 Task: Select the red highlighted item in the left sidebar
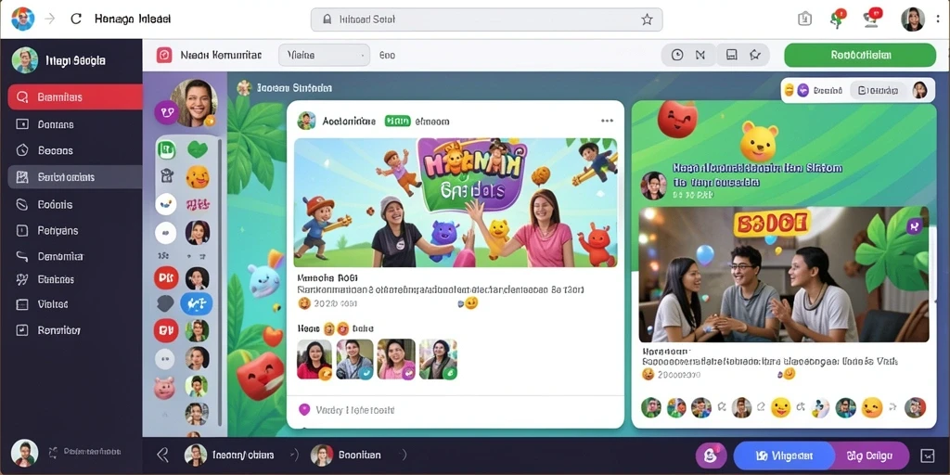(x=75, y=96)
